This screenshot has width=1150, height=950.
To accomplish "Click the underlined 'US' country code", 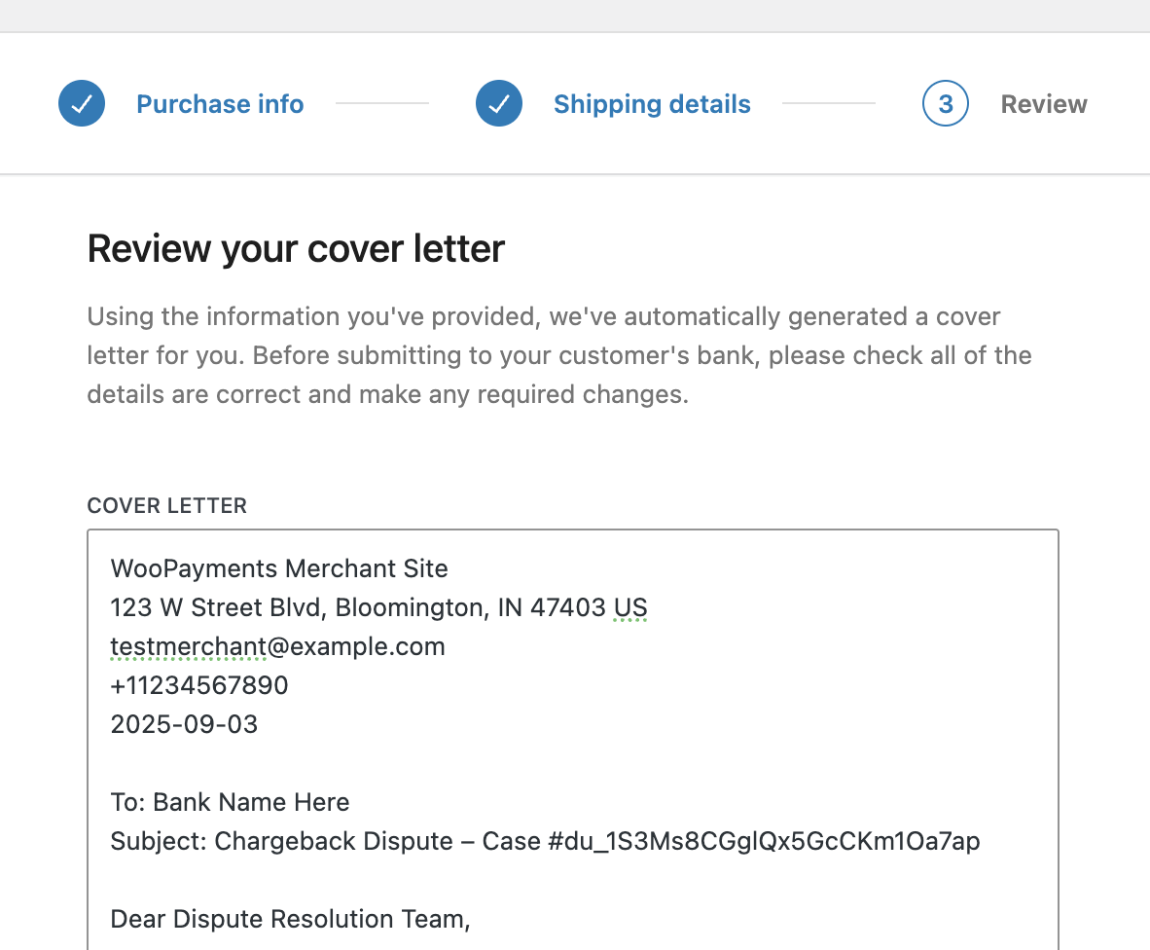I will 630,607.
